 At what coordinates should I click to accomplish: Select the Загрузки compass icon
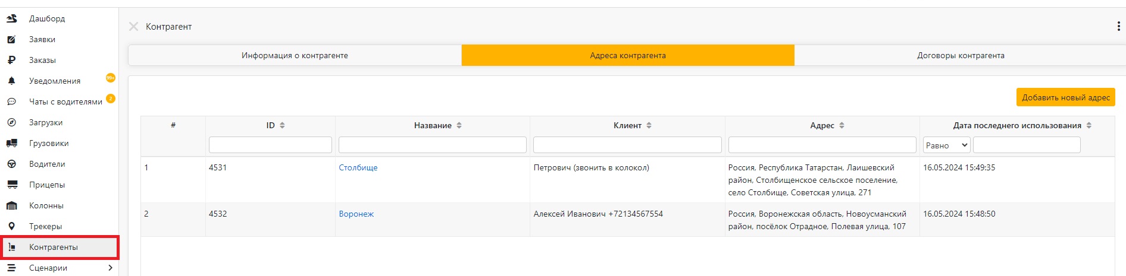click(x=11, y=122)
